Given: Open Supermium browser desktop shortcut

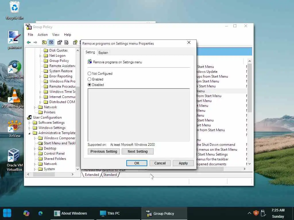Looking at the screenshot, I should pos(14,69).
